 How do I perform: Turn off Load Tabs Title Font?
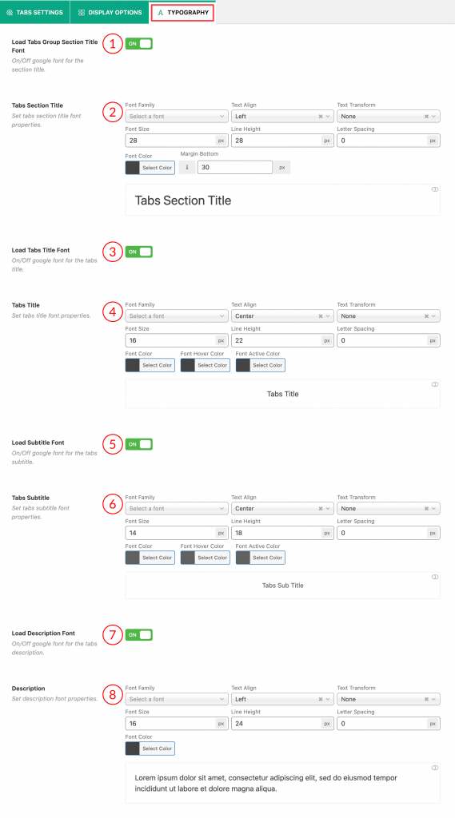[139, 252]
